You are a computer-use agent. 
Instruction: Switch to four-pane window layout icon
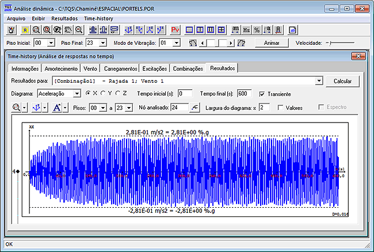click(222, 30)
